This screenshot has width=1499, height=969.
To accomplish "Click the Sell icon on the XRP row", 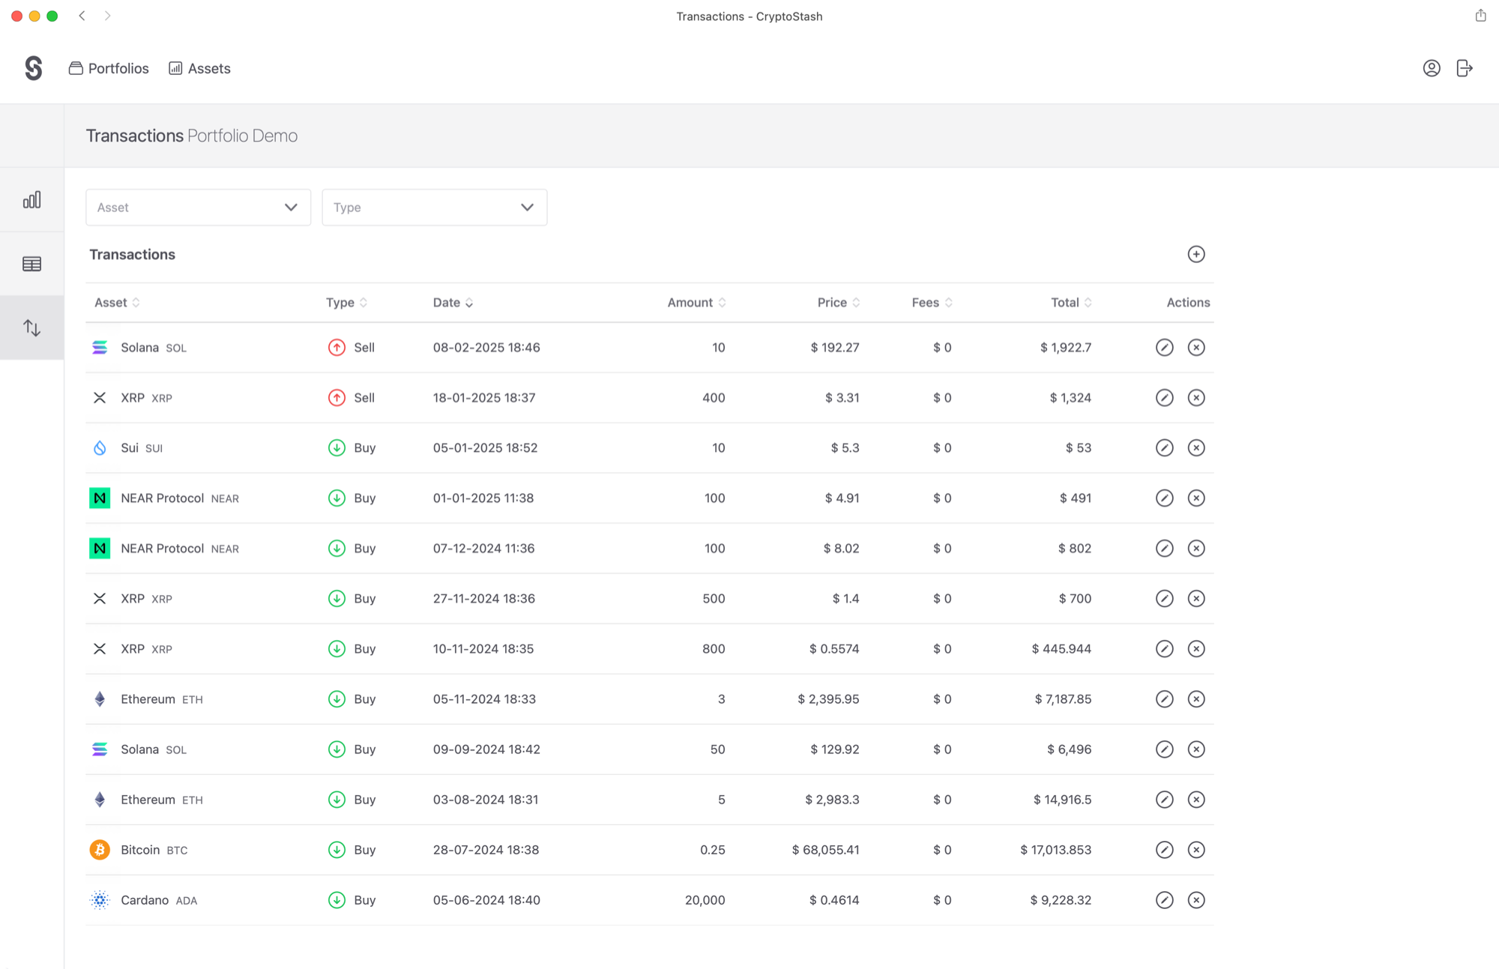I will click(337, 398).
